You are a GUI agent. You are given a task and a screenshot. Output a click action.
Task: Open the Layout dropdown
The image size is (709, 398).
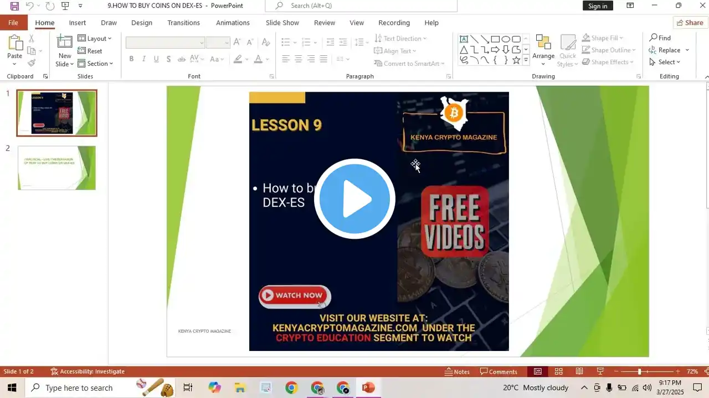click(x=95, y=39)
